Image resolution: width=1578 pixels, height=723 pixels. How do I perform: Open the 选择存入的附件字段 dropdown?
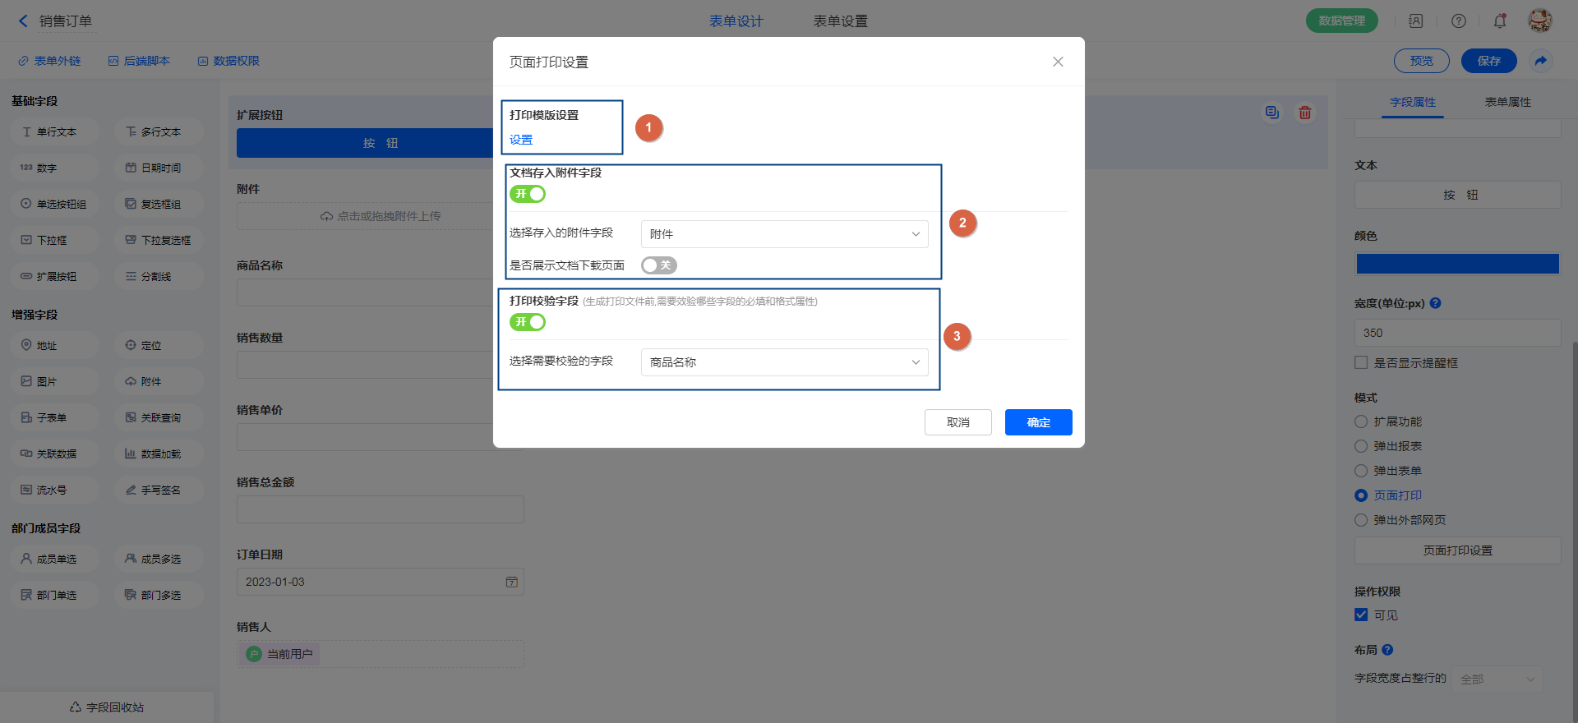click(784, 234)
